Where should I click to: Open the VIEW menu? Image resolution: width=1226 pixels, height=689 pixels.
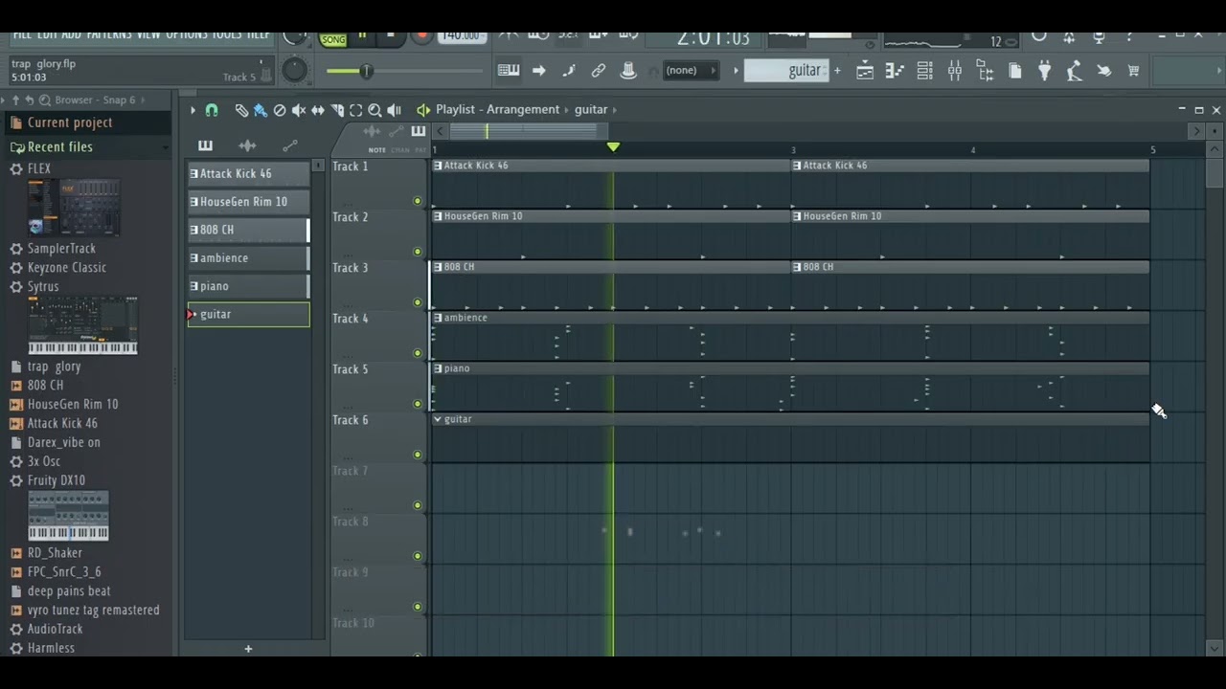tap(148, 35)
